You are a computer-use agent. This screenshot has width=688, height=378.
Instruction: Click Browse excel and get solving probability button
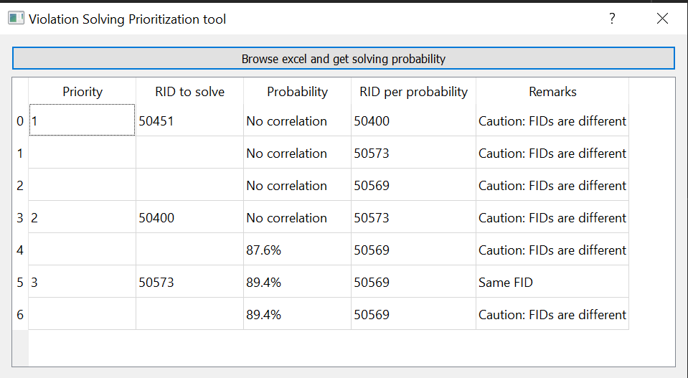[343, 58]
